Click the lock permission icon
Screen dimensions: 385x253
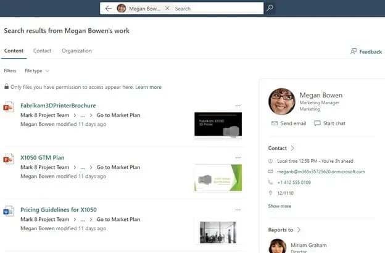pos(6,86)
